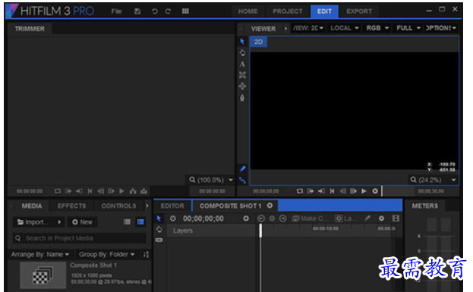Expand viewer panel tabs arrow
The height and width of the screenshot is (292, 473).
point(285,29)
